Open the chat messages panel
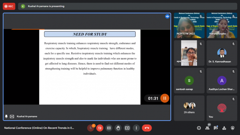240x135 pixels. click(x=216, y=128)
